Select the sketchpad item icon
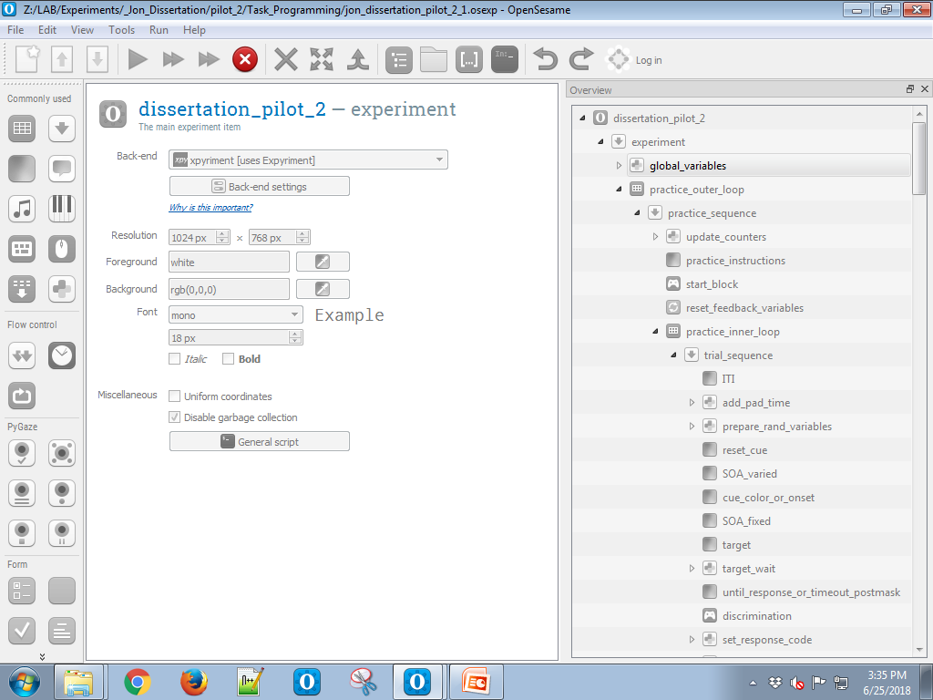 tap(22, 169)
